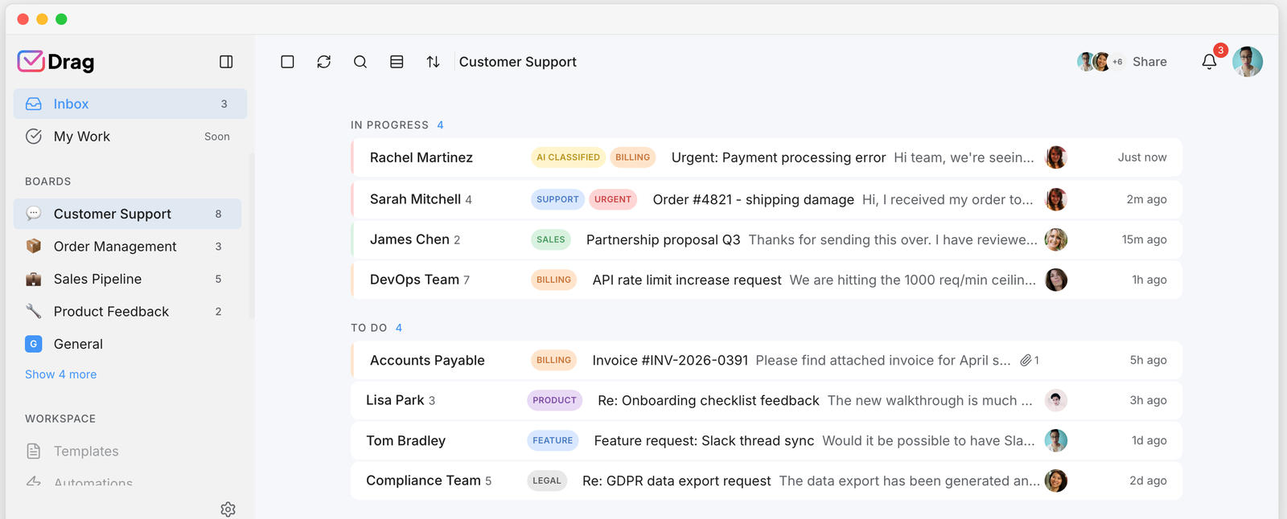
Task: Open Accounts Payable invoice email
Action: (767, 360)
